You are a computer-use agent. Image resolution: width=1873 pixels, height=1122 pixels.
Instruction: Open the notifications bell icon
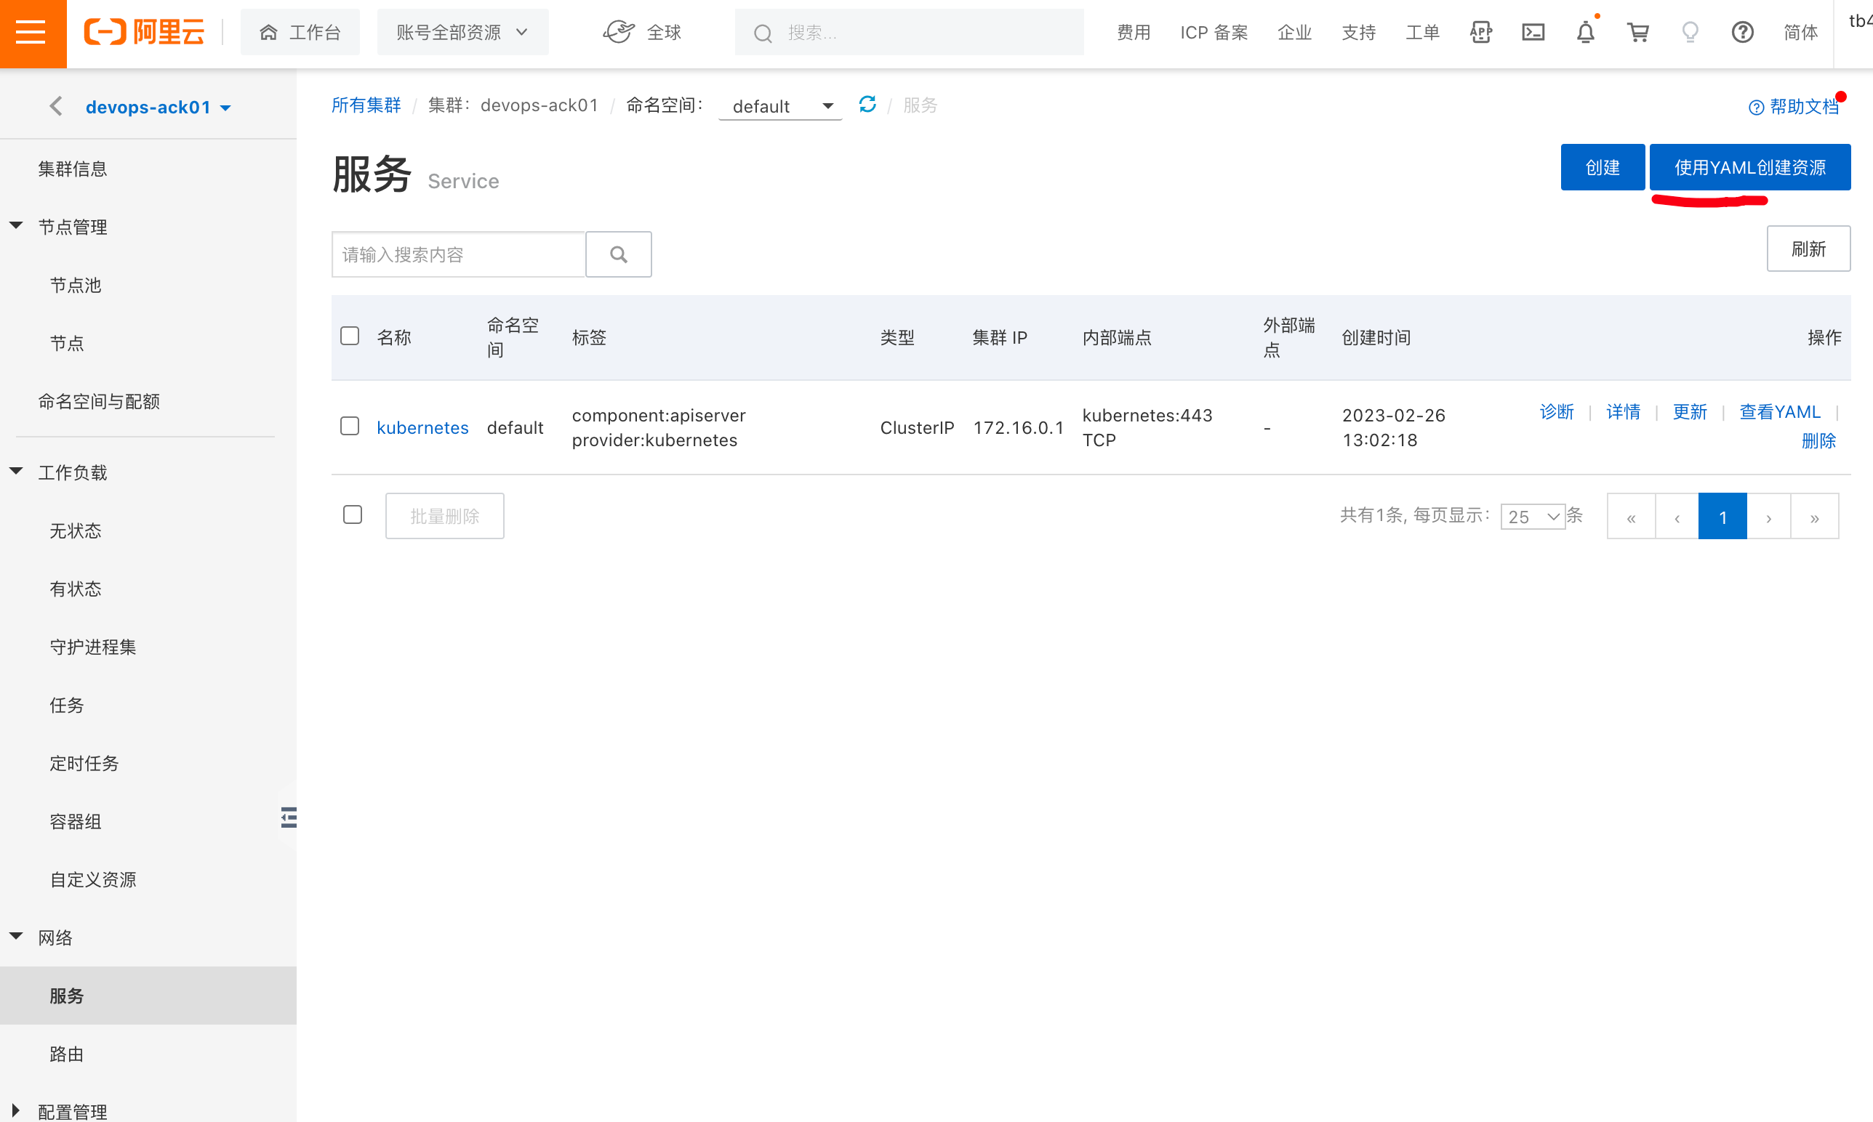pyautogui.click(x=1586, y=33)
